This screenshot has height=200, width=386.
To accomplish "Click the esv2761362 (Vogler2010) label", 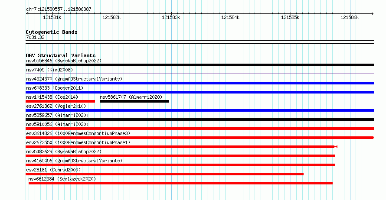I will [56, 106].
